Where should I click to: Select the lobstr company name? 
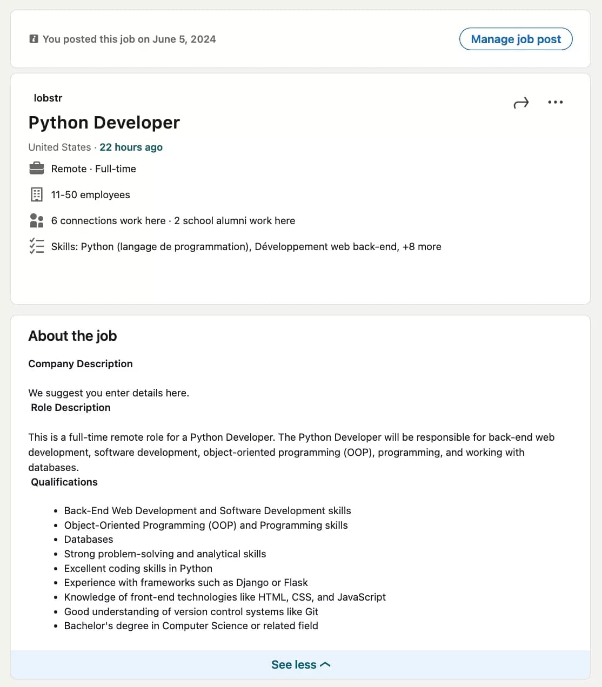(x=48, y=98)
